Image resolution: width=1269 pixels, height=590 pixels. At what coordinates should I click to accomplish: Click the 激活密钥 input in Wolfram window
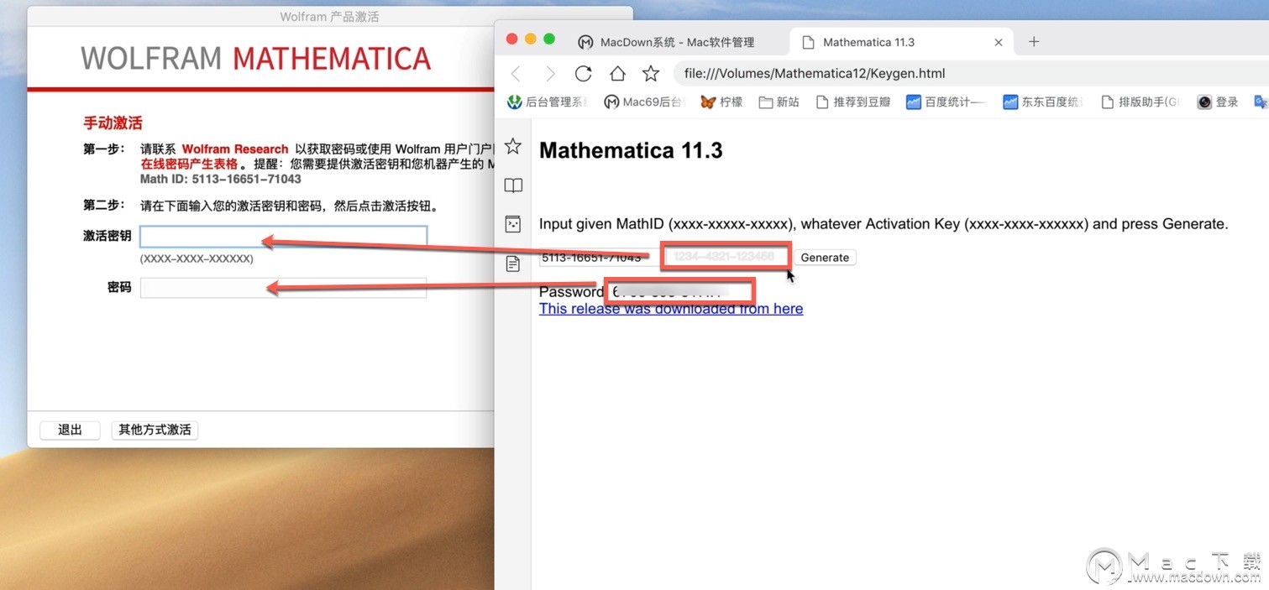click(x=284, y=236)
